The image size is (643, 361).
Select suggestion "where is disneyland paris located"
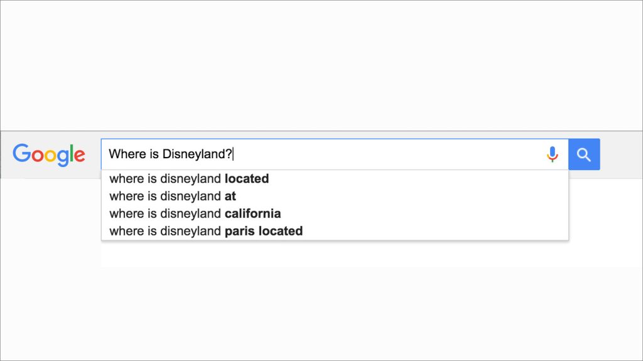click(205, 231)
